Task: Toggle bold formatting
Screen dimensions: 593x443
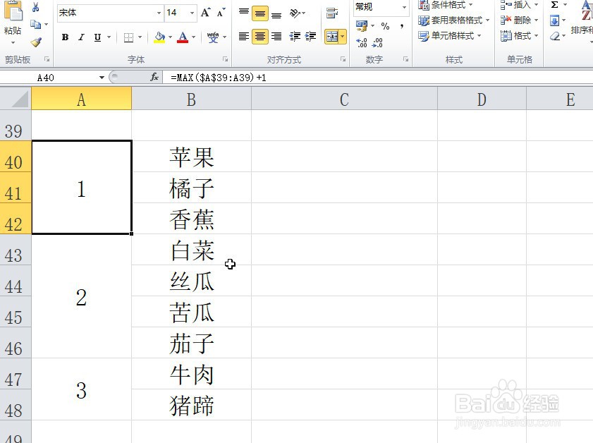Action: (66, 37)
